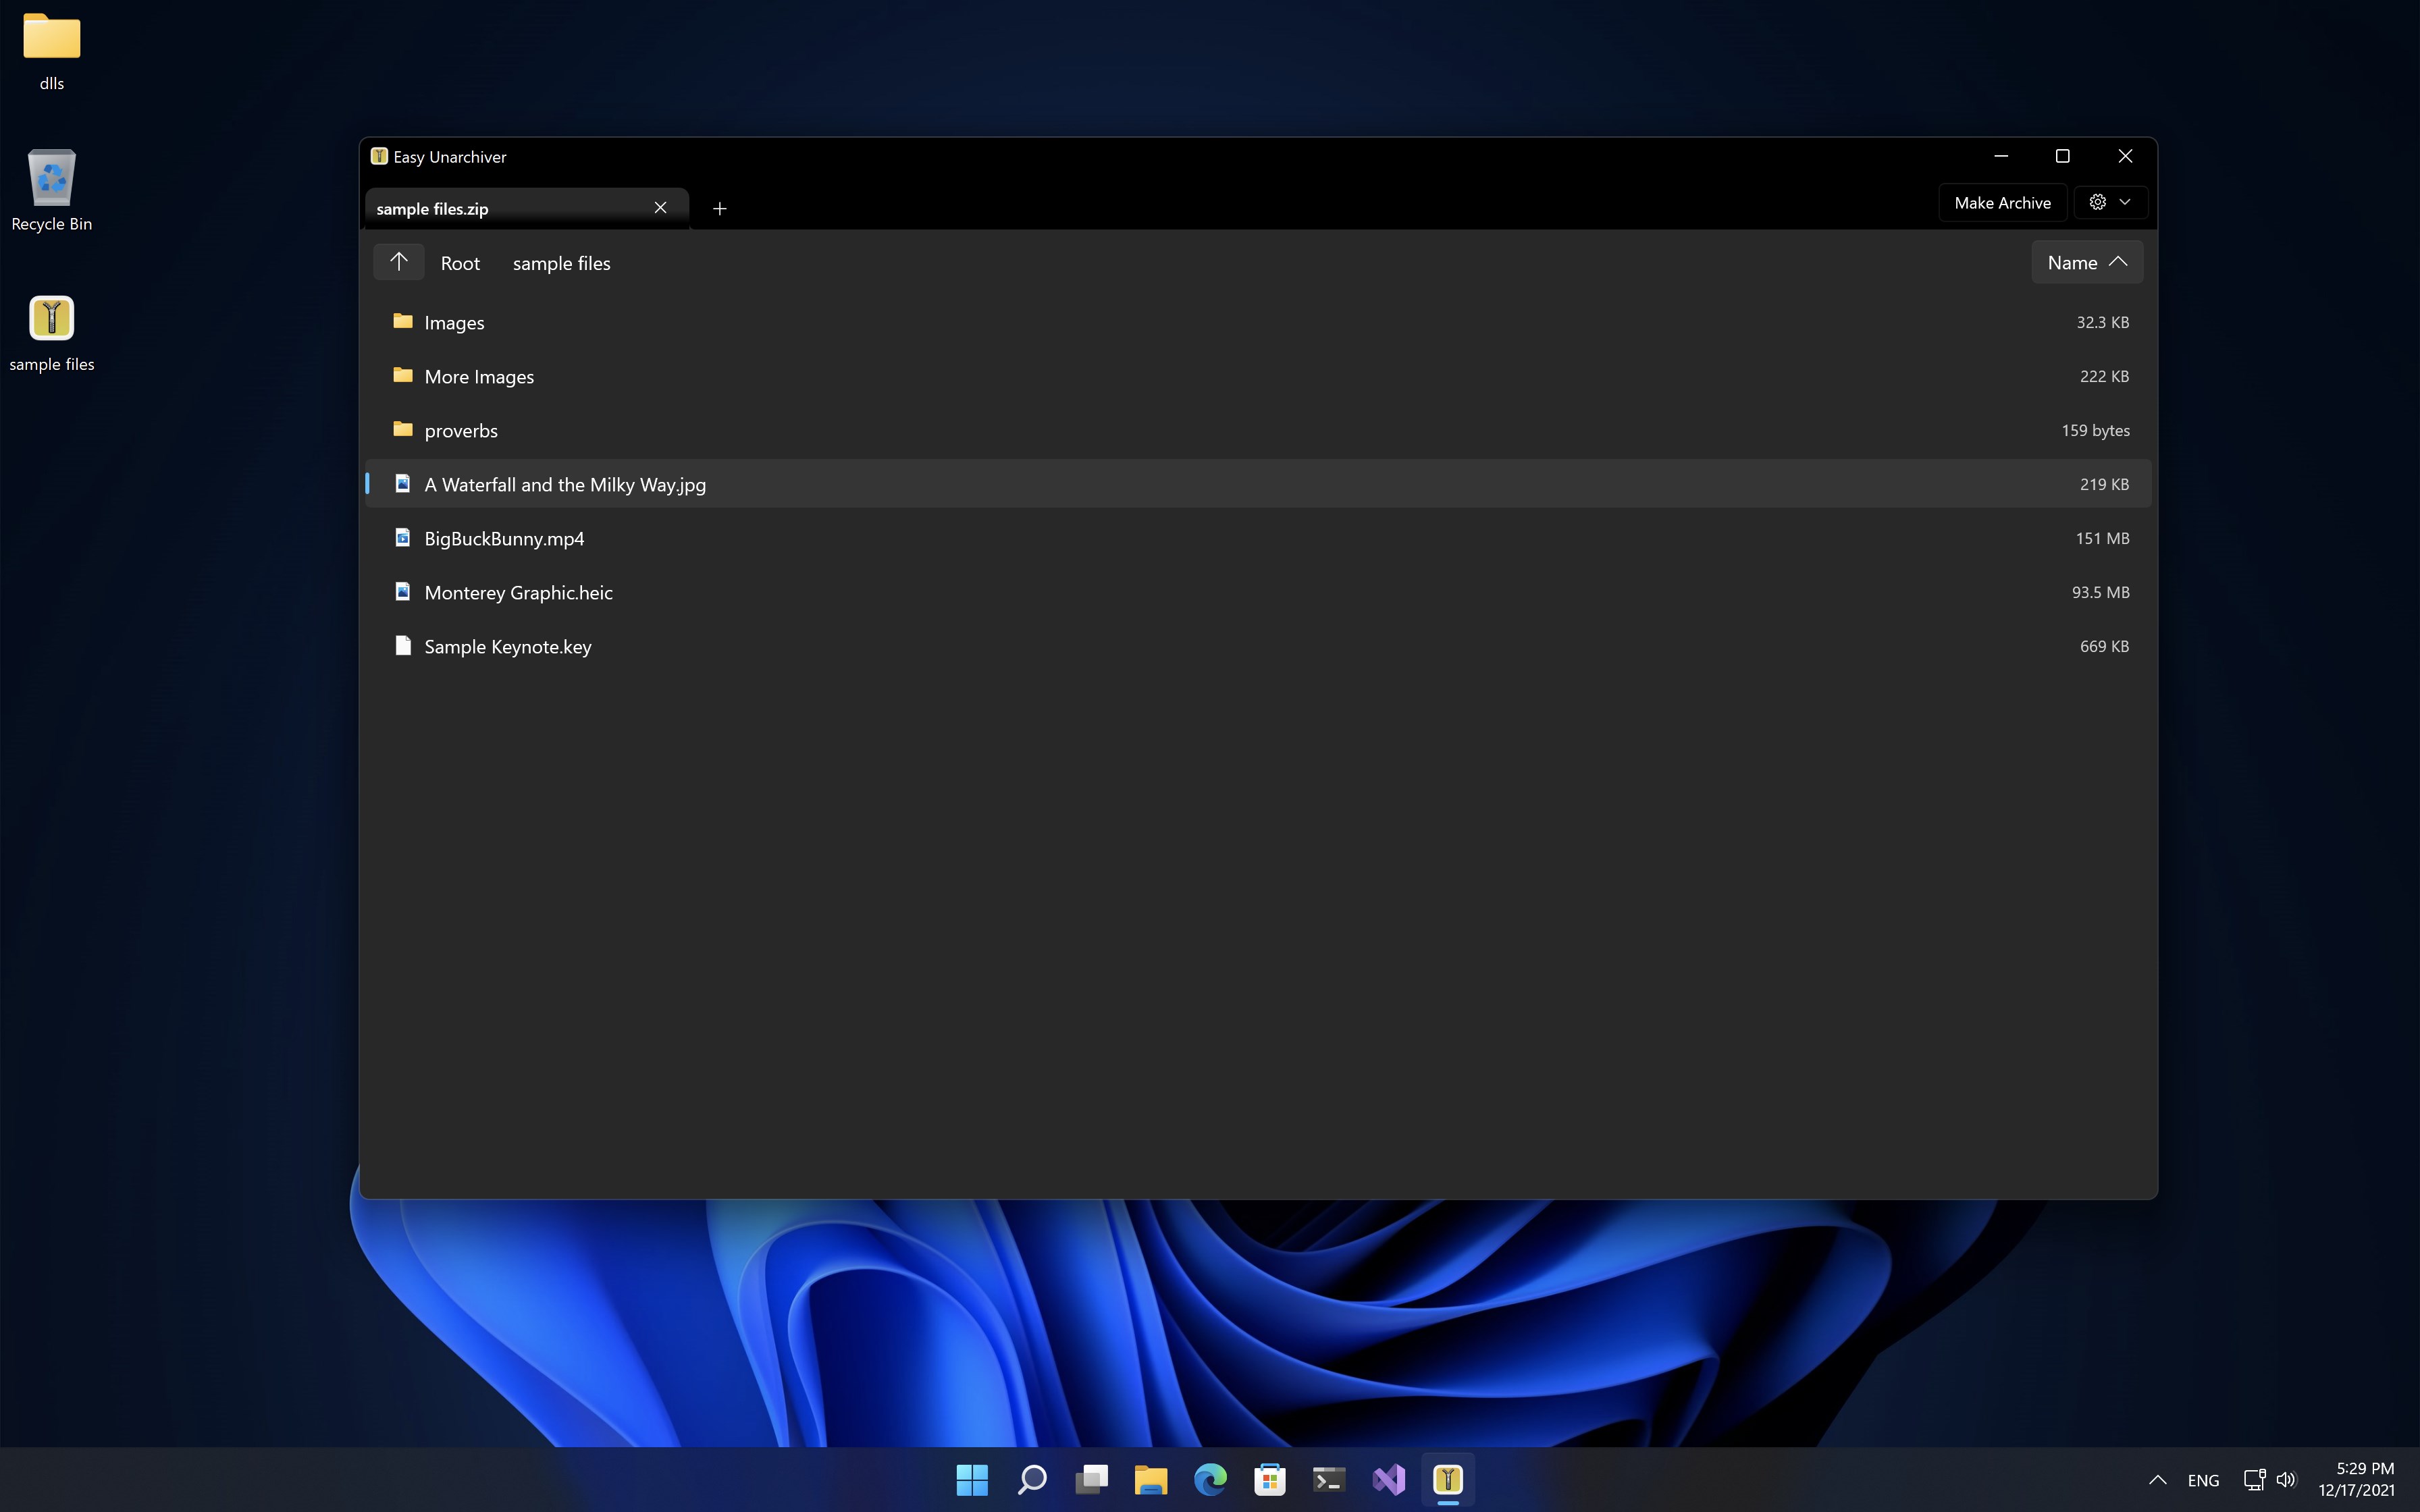Viewport: 2420px width, 1512px height.
Task: Click the Easy Unarchiver taskbar icon
Action: [1448, 1479]
